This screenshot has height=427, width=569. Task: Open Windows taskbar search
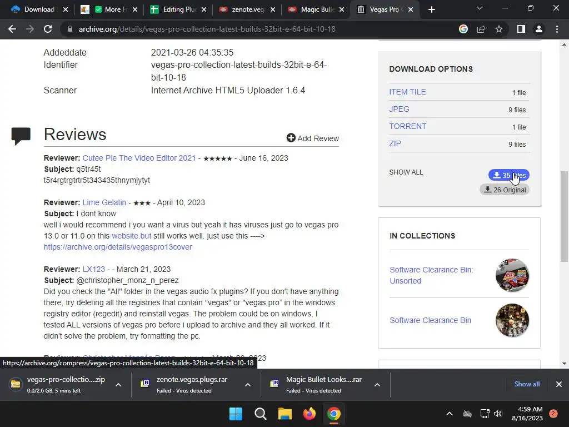pyautogui.click(x=261, y=414)
